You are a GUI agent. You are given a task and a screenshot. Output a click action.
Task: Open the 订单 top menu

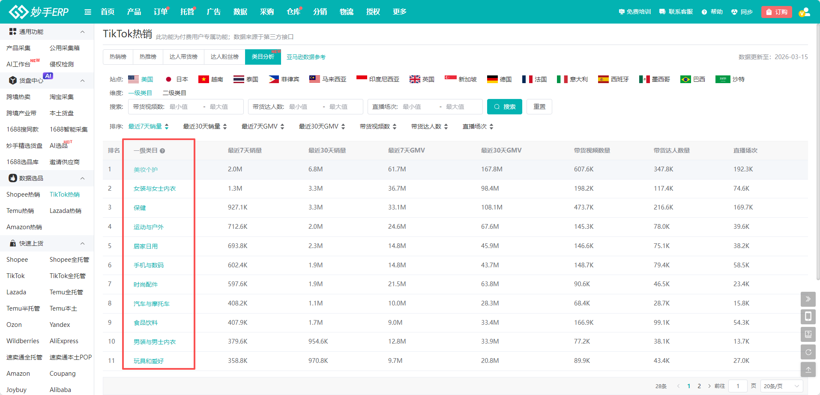pos(160,12)
